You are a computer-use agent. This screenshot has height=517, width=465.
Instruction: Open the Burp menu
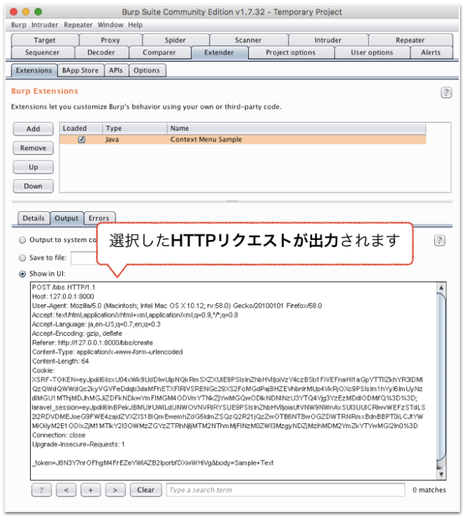click(x=19, y=25)
